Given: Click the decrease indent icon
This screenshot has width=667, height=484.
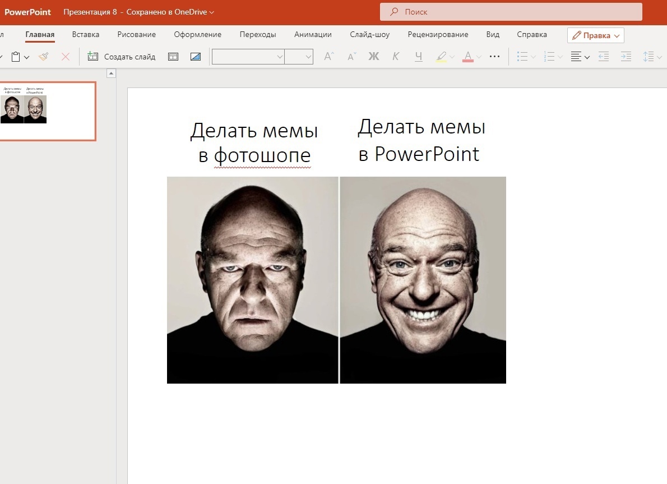Looking at the screenshot, I should pos(604,57).
